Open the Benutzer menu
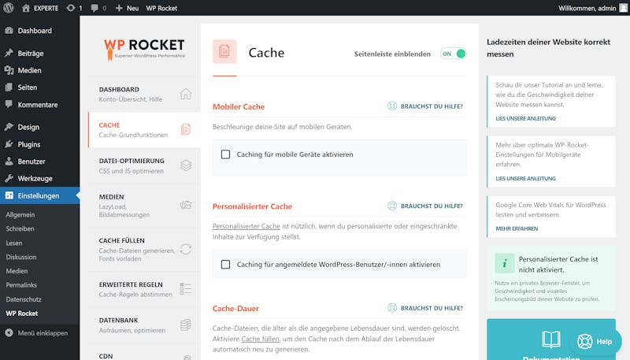This screenshot has width=630, height=360. (x=39, y=161)
